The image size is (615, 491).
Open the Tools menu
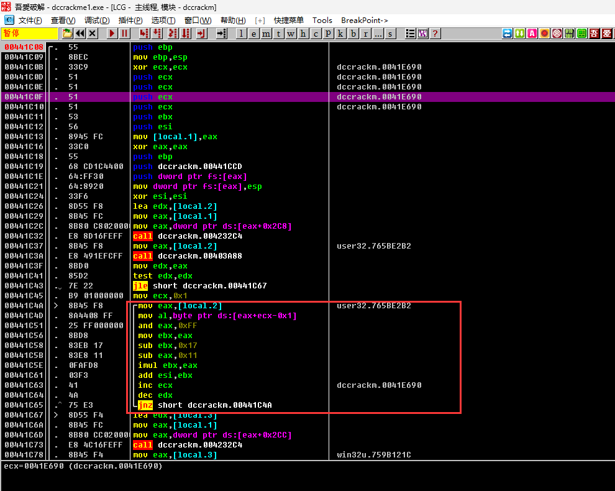coord(322,21)
